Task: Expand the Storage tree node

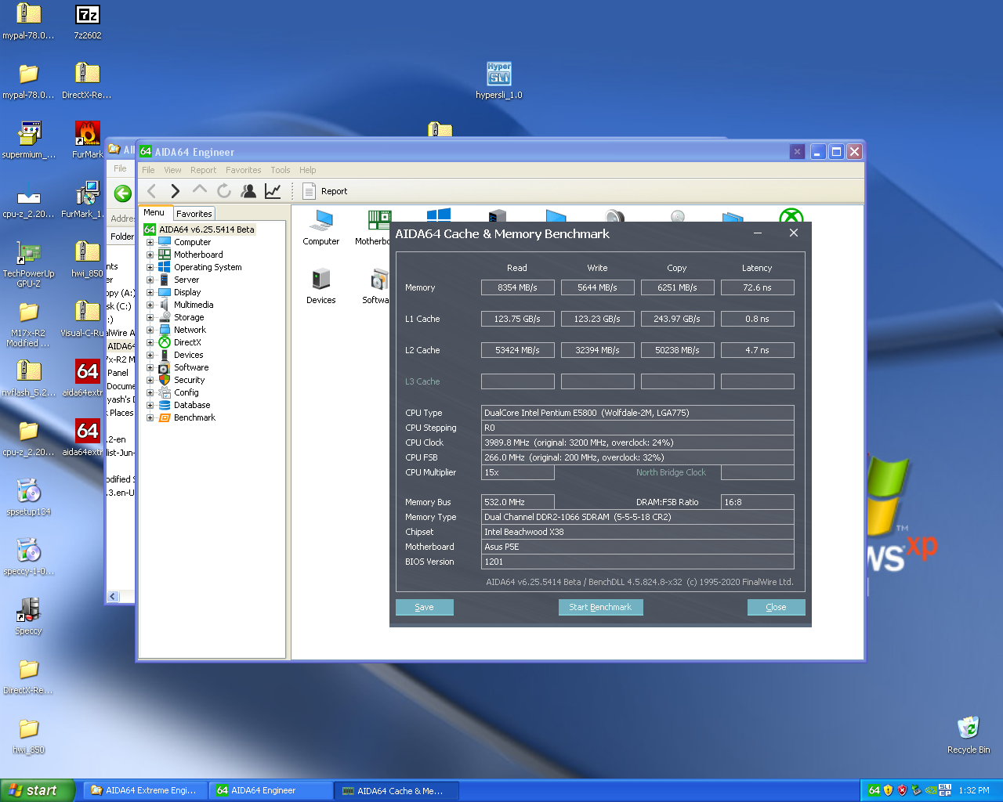Action: (x=150, y=317)
